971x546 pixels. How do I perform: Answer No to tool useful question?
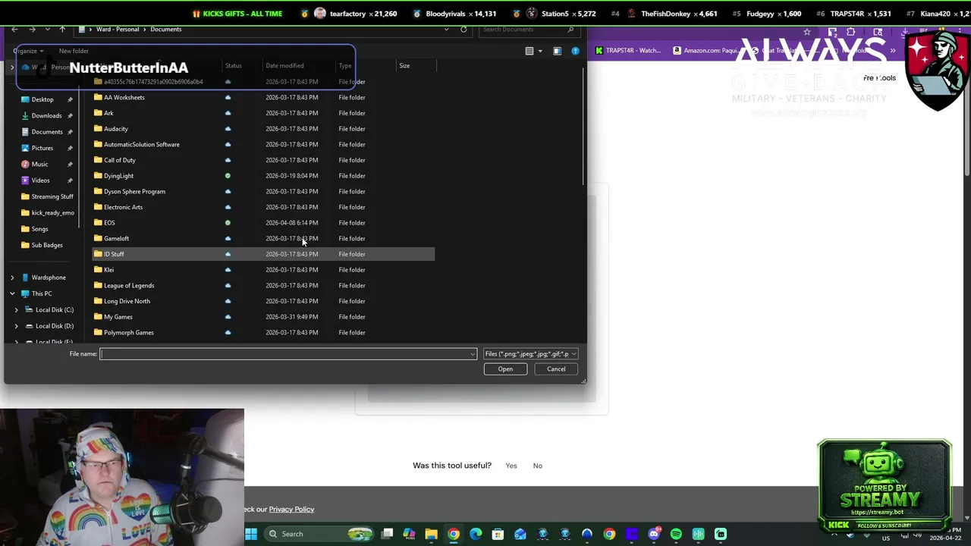[x=537, y=466]
